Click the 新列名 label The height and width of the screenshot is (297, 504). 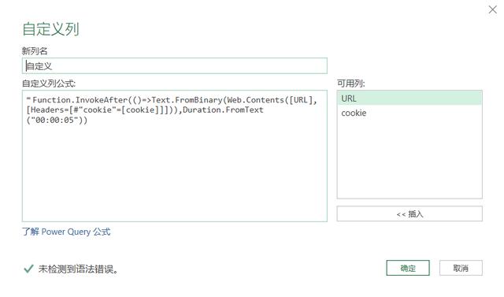click(35, 50)
